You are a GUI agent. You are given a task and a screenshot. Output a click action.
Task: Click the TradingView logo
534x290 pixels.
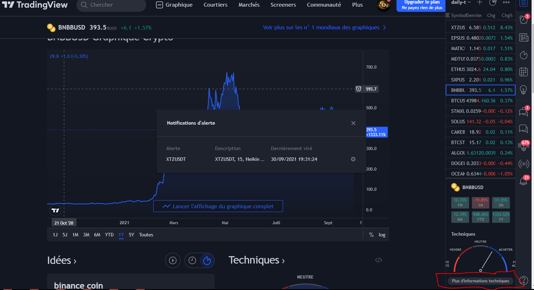pyautogui.click(x=35, y=5)
